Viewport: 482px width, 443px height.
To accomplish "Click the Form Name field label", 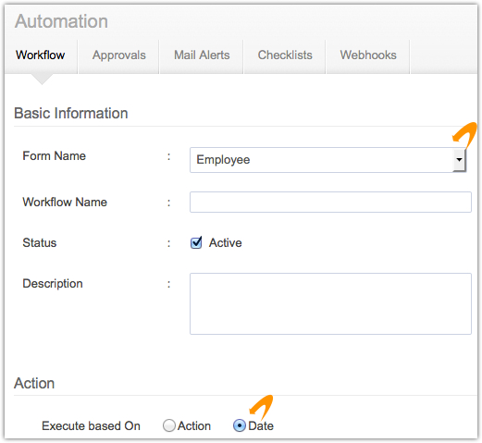I will click(x=55, y=156).
